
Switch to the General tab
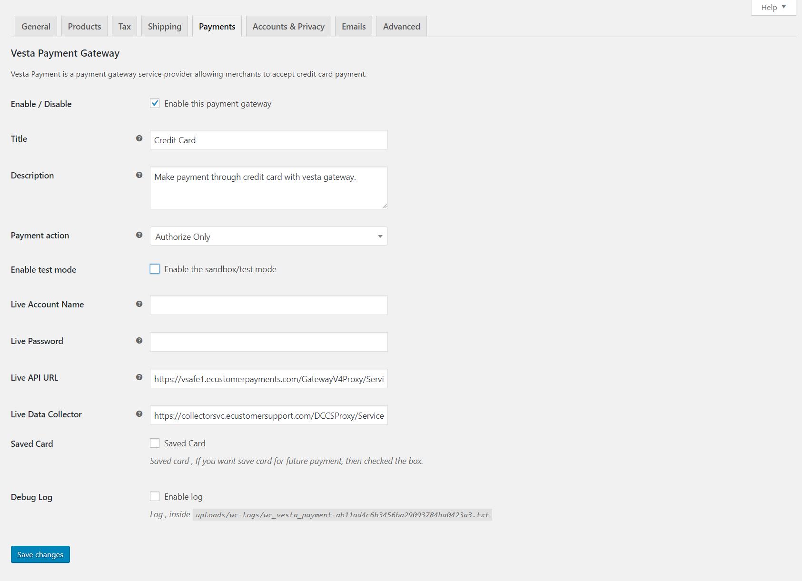click(36, 26)
